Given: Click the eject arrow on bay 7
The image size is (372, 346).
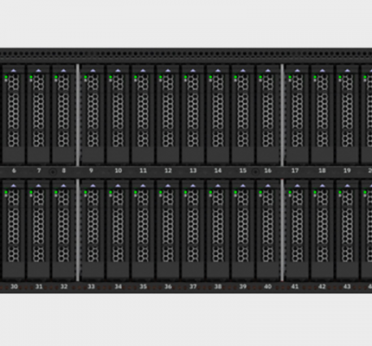Looking at the screenshot, I should pos(39,70).
